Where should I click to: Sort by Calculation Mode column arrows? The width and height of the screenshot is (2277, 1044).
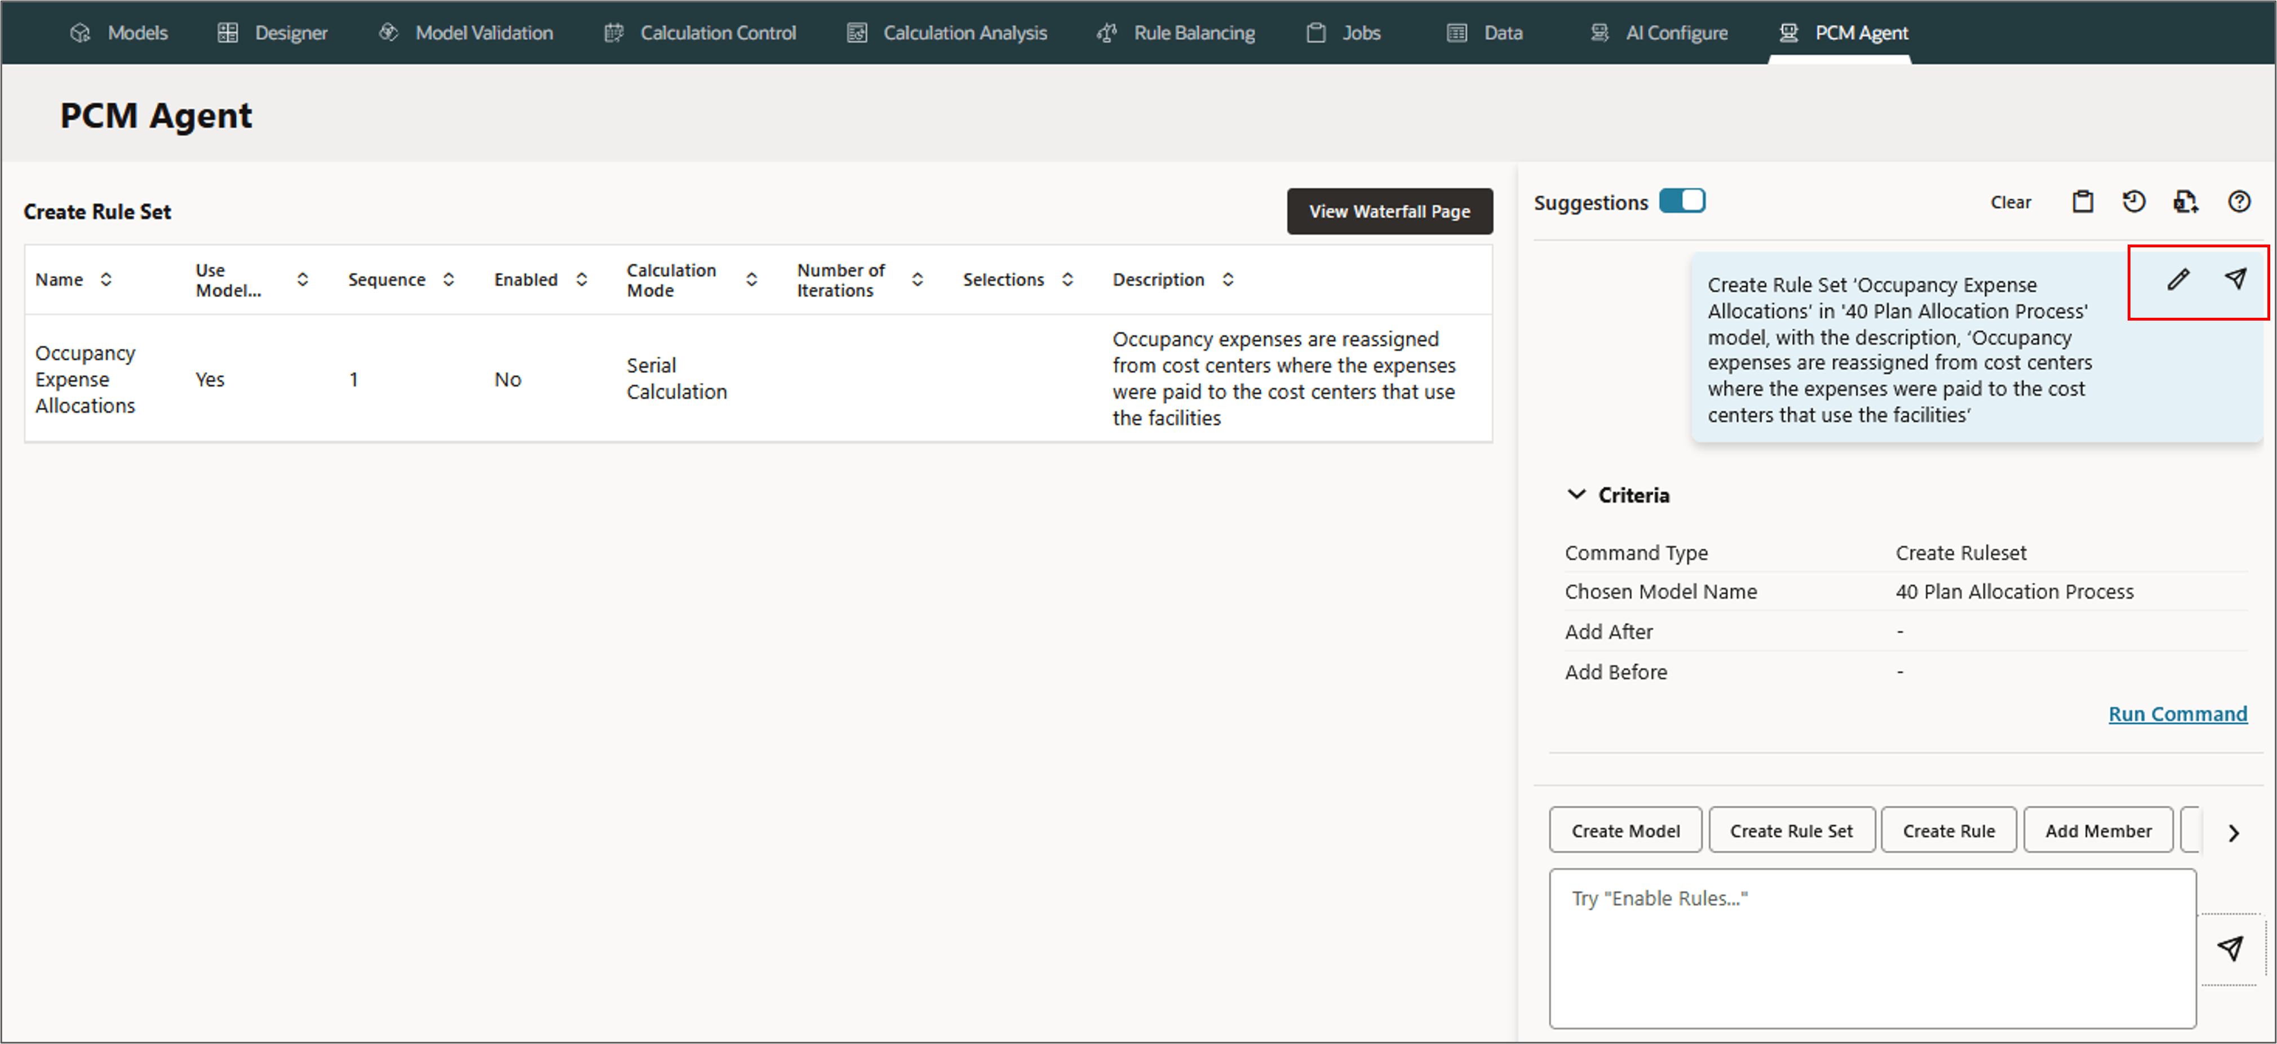(751, 280)
